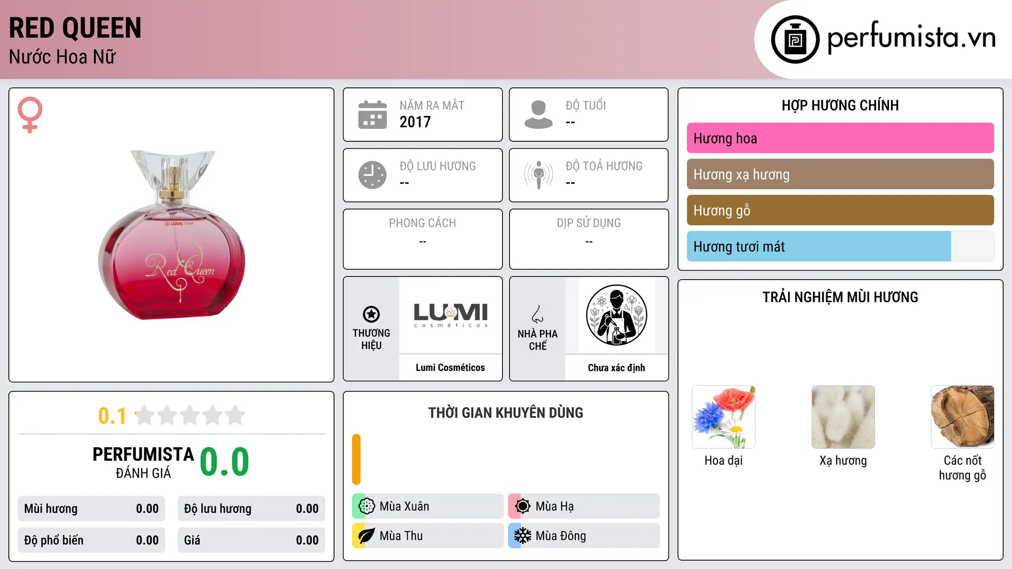Click the Giá score row
The width and height of the screenshot is (1012, 569).
tap(252, 540)
